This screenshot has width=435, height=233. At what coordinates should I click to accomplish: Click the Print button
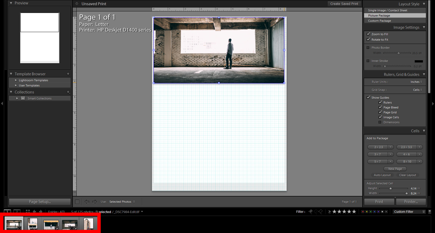click(x=379, y=202)
